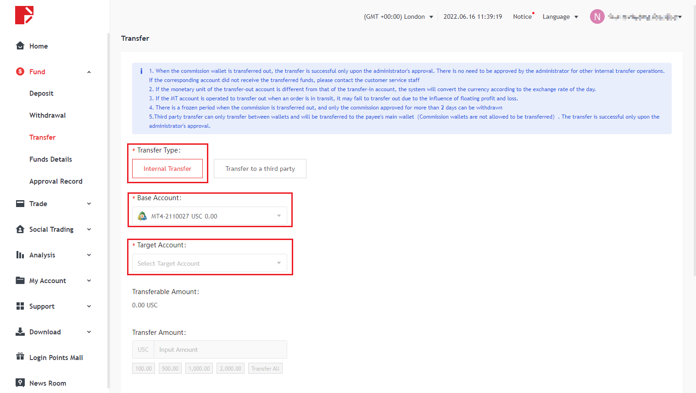Open the GMT London timezone dropdown

coord(398,17)
